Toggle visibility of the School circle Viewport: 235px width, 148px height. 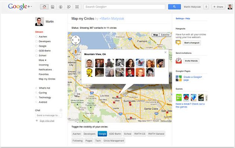128,134
